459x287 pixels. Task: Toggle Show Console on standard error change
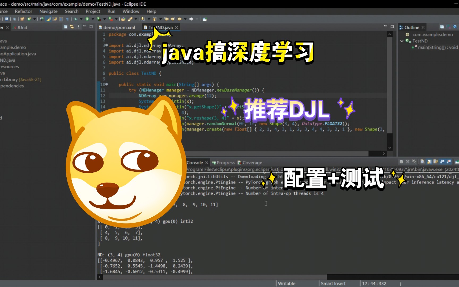(x=449, y=162)
